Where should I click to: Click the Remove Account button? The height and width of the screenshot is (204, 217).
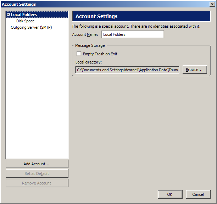tap(37, 183)
